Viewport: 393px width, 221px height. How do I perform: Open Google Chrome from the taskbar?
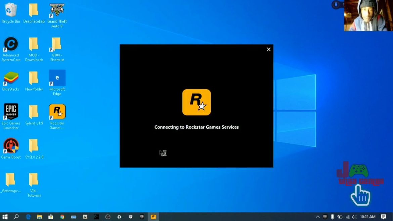click(62, 217)
